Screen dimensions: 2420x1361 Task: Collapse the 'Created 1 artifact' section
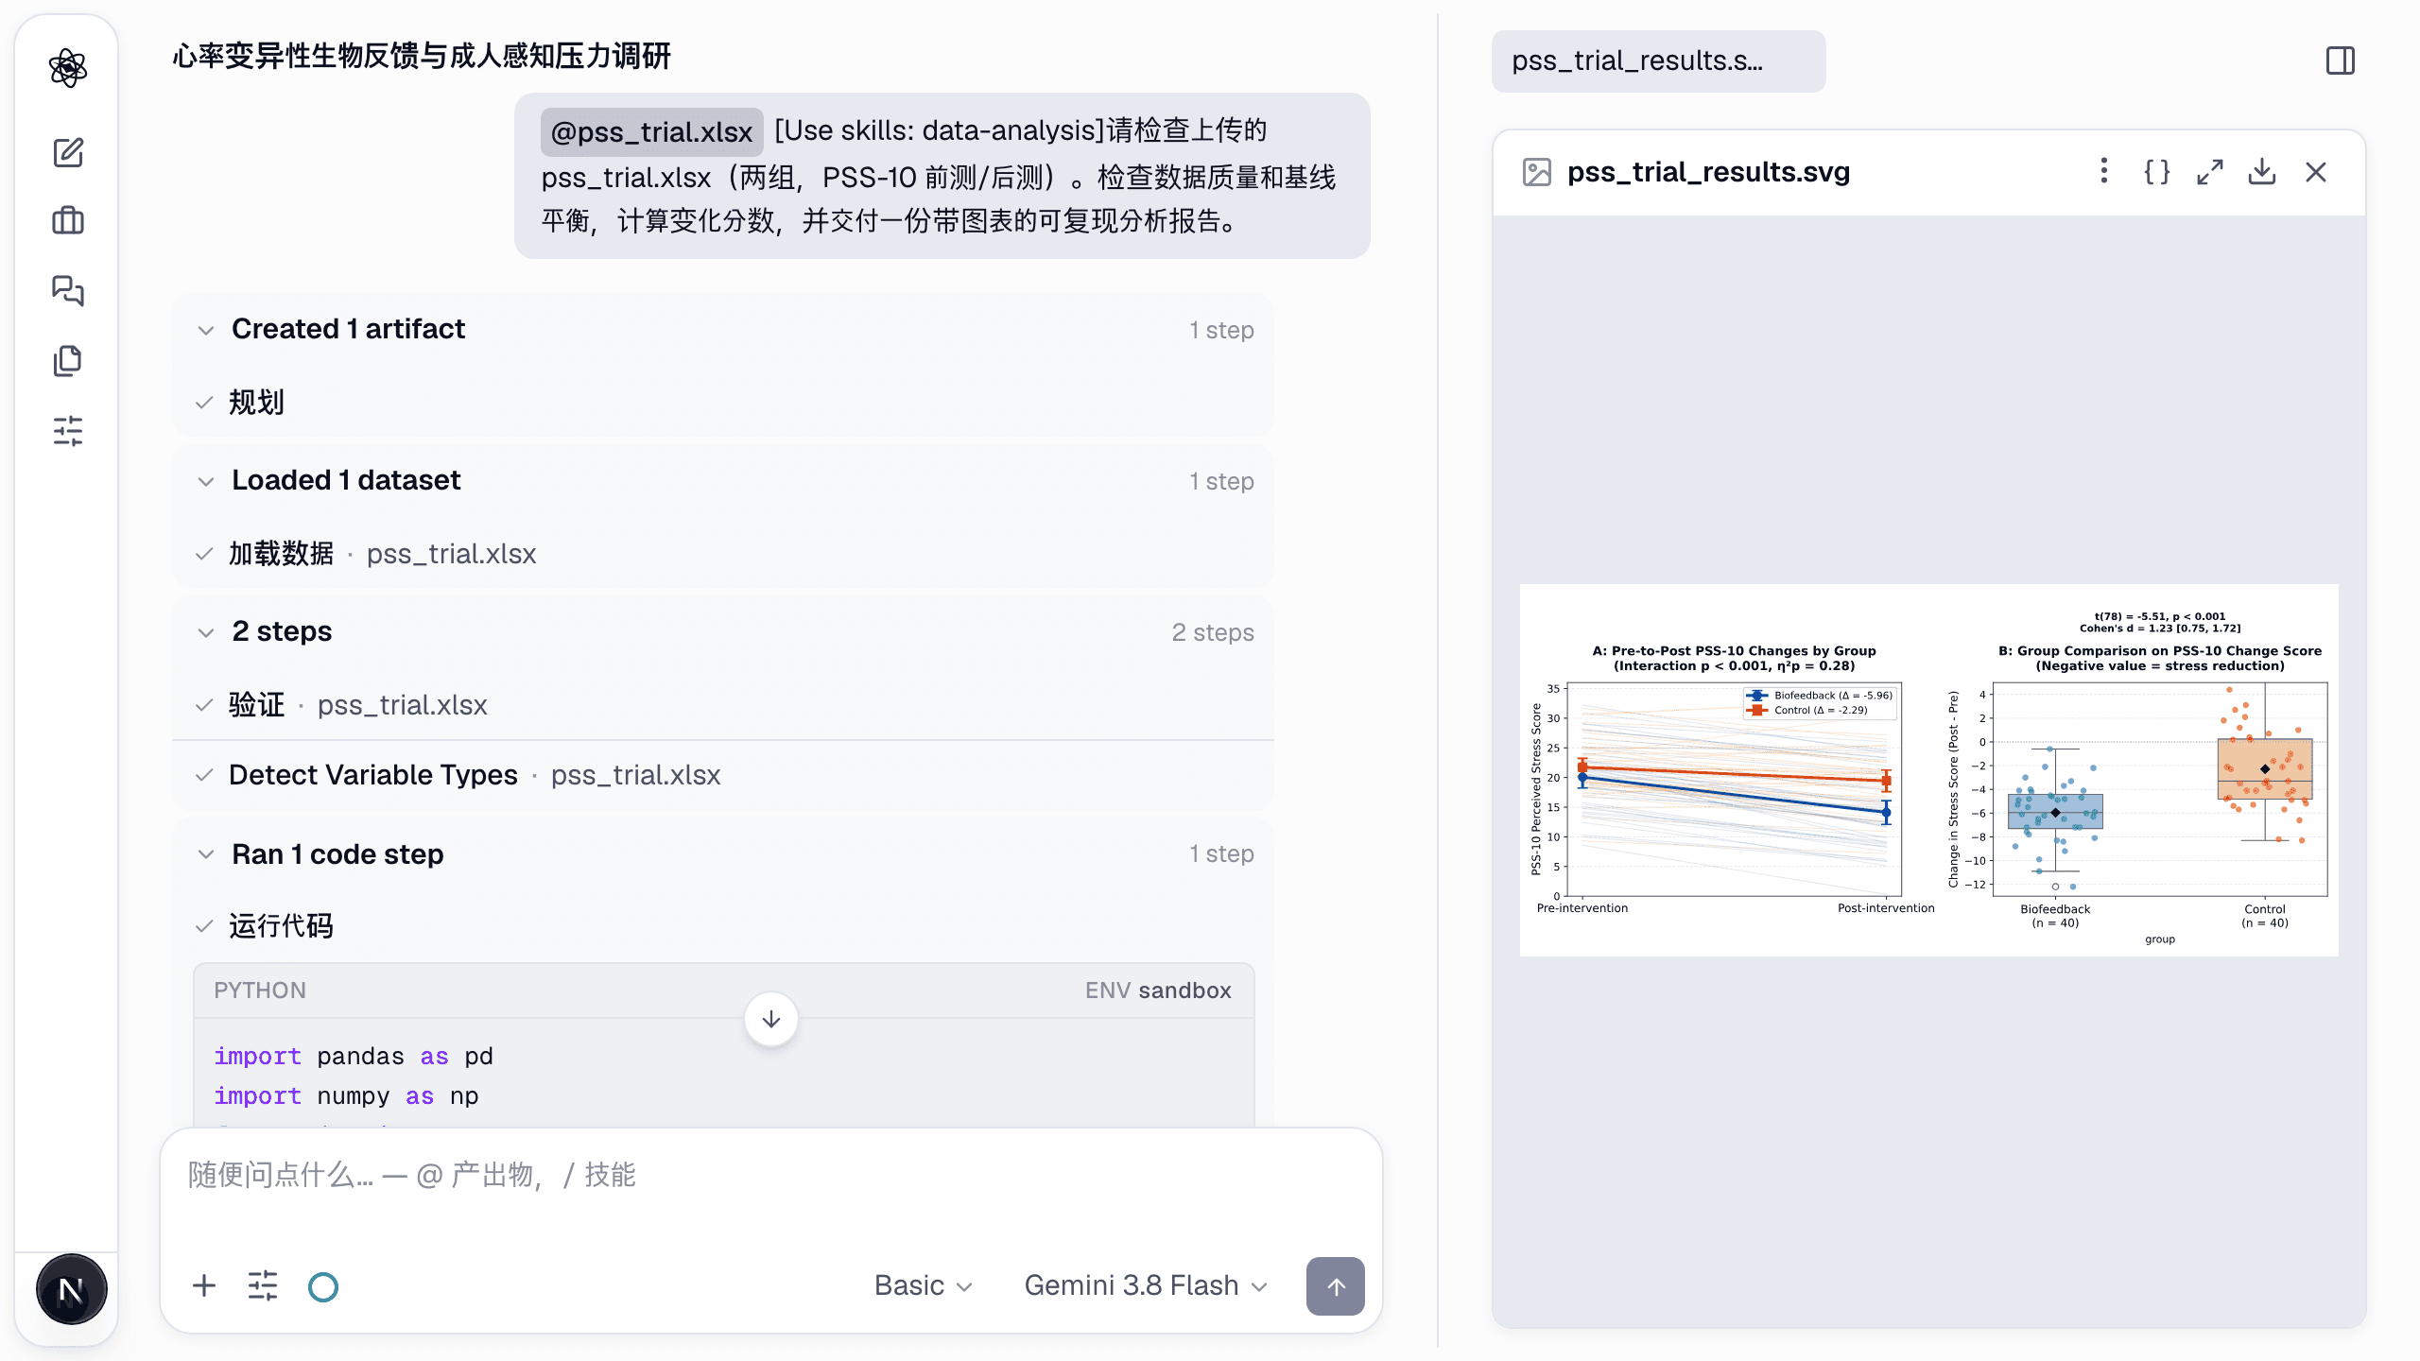click(206, 330)
